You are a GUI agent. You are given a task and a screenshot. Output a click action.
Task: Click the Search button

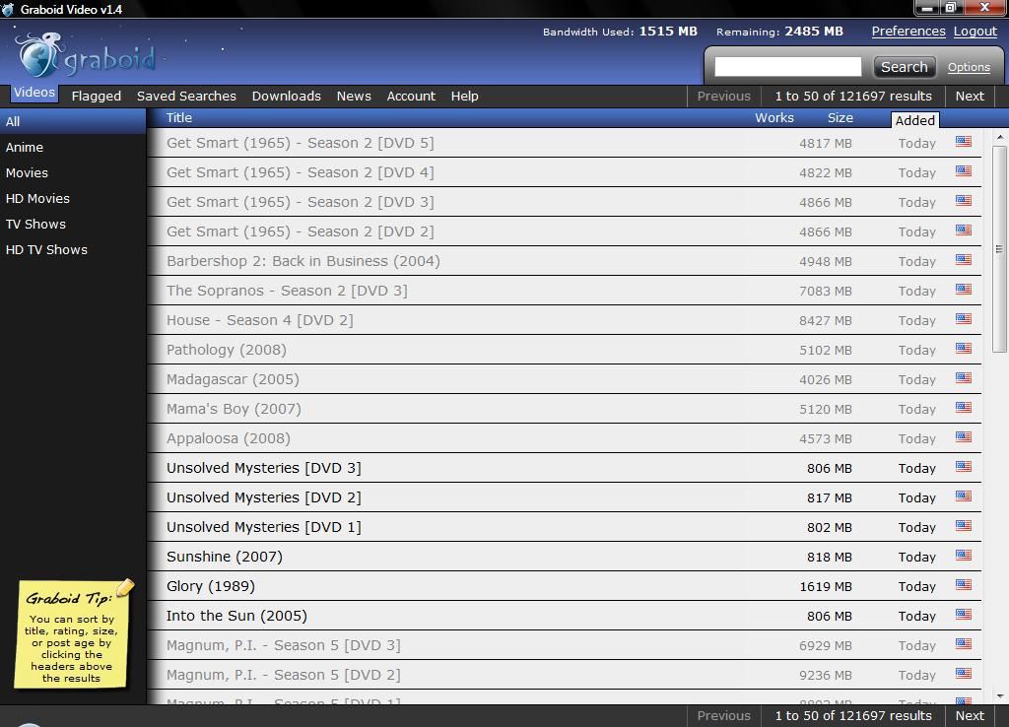[905, 67]
